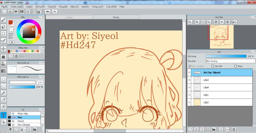Image resolution: width=256 pixels, height=133 pixels.
Task: Duplicate layer icon in layer panel
Action: coord(221,130)
